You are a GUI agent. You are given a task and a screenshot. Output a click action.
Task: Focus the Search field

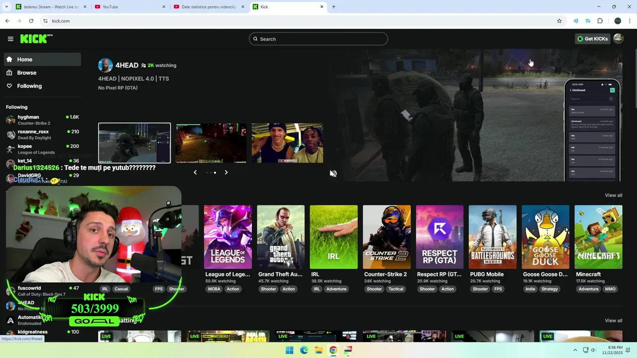[318, 39]
